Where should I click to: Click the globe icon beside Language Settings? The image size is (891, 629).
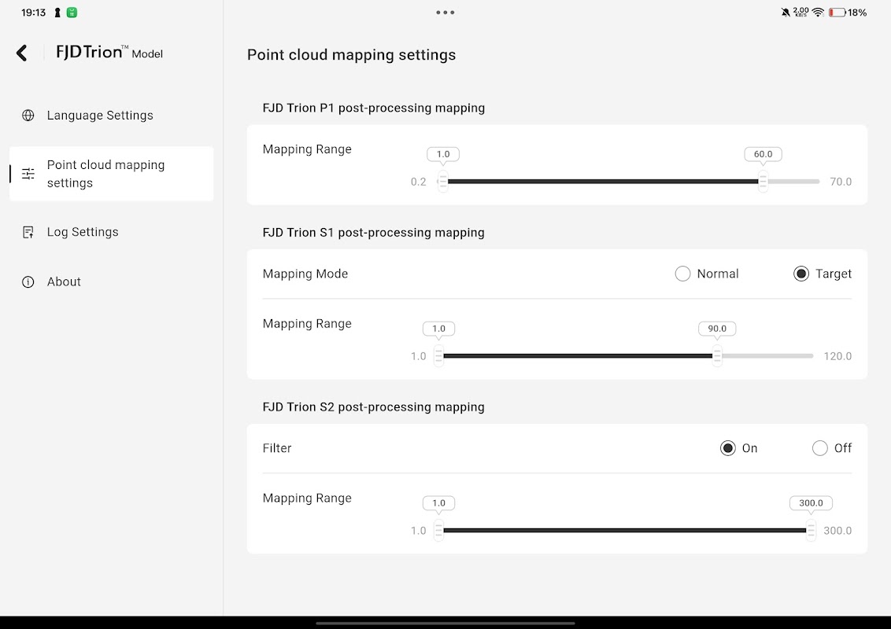tap(28, 116)
